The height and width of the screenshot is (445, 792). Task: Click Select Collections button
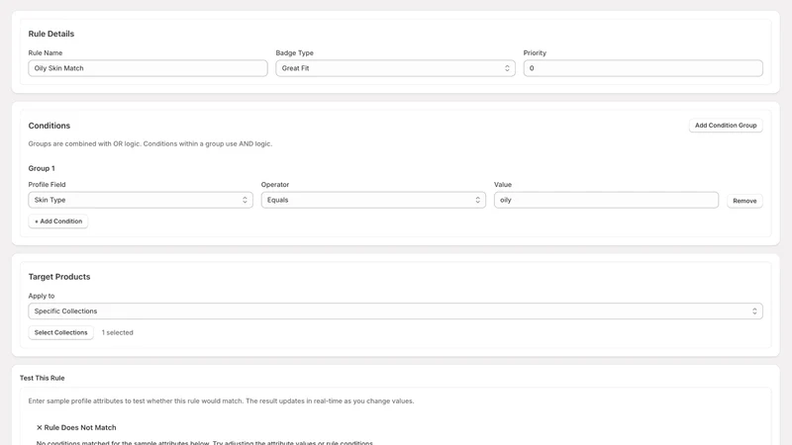[x=60, y=332]
